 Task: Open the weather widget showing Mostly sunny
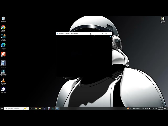(x=134, y=108)
